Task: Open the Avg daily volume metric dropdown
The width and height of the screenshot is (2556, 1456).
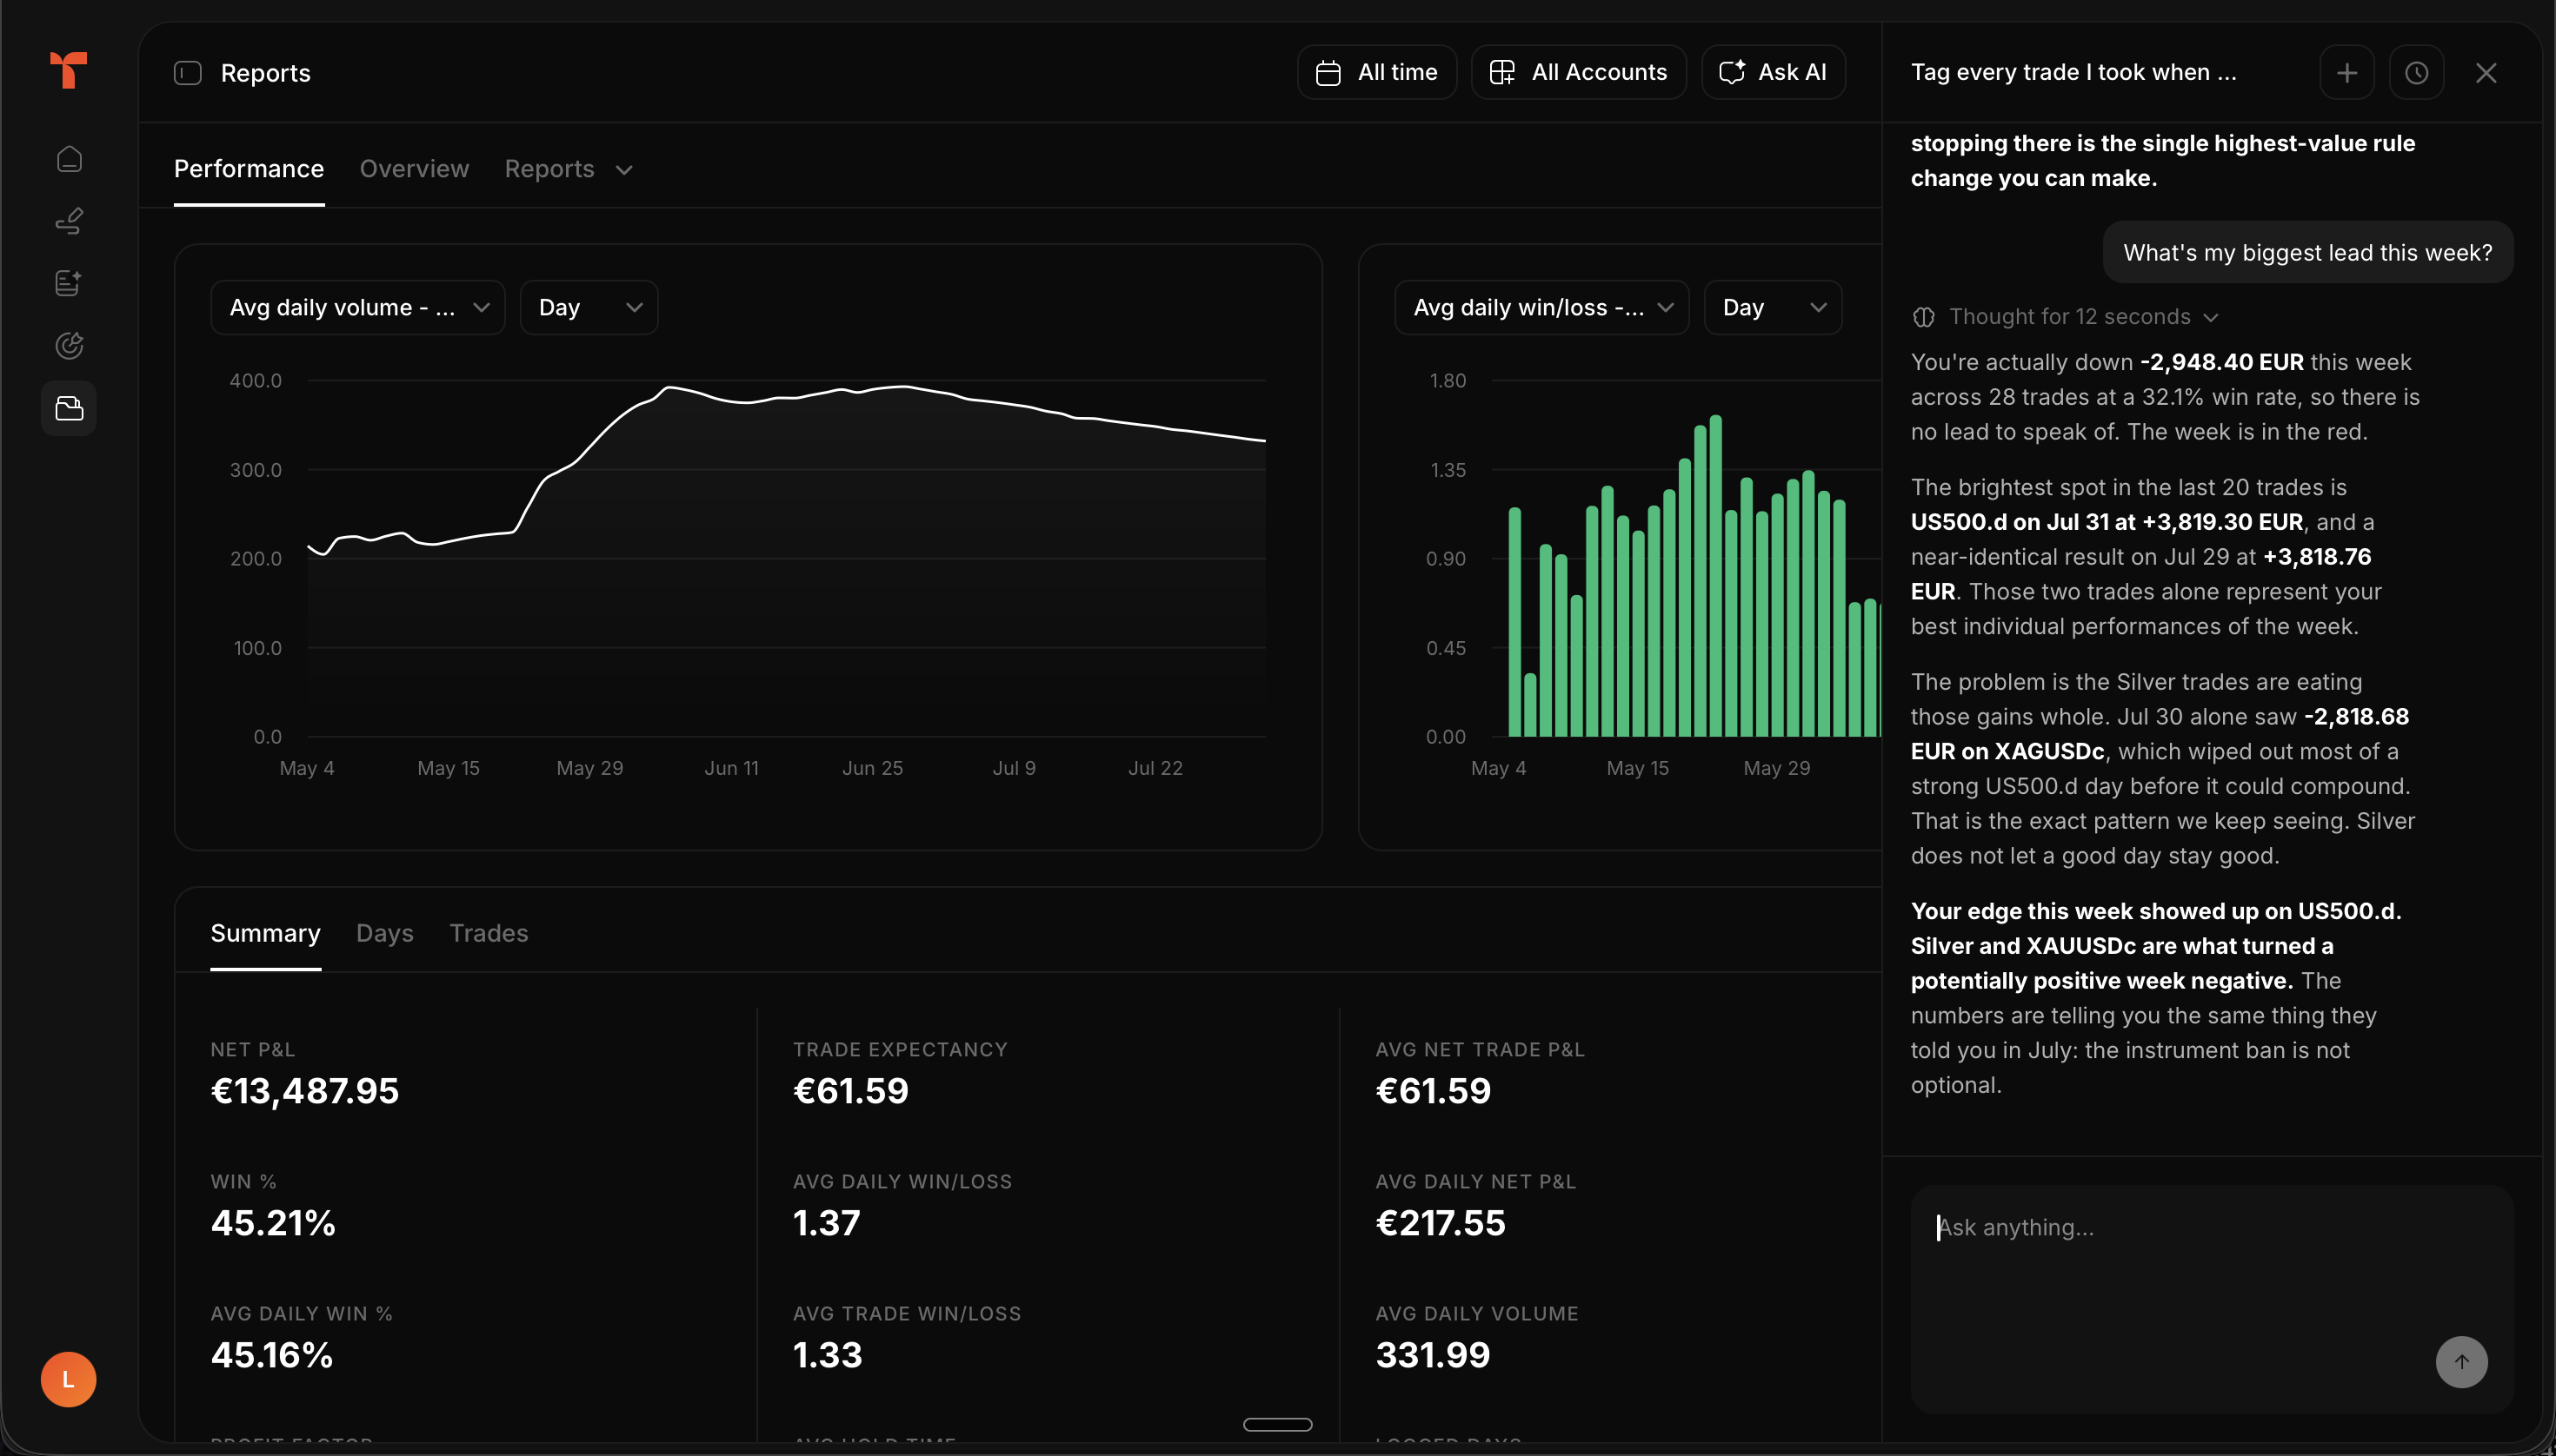Action: click(x=357, y=308)
